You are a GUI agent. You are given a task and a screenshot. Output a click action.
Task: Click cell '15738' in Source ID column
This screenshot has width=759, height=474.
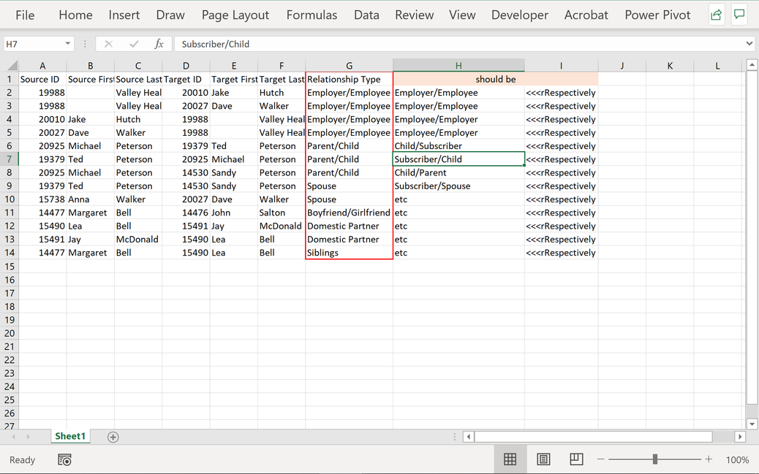click(x=42, y=199)
